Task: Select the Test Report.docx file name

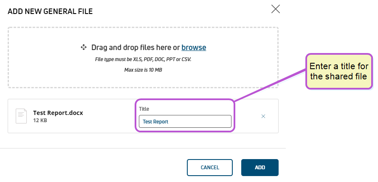Action: coord(58,113)
